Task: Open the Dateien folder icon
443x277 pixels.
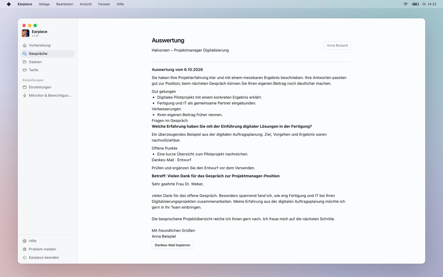Action: tap(25, 62)
